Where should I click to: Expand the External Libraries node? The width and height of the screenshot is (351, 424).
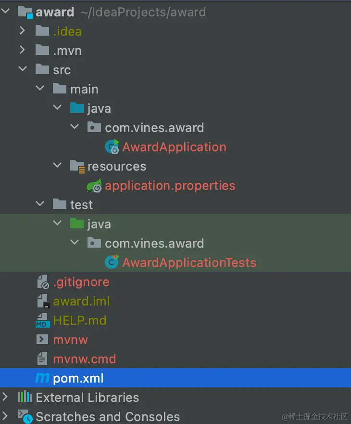click(5, 397)
